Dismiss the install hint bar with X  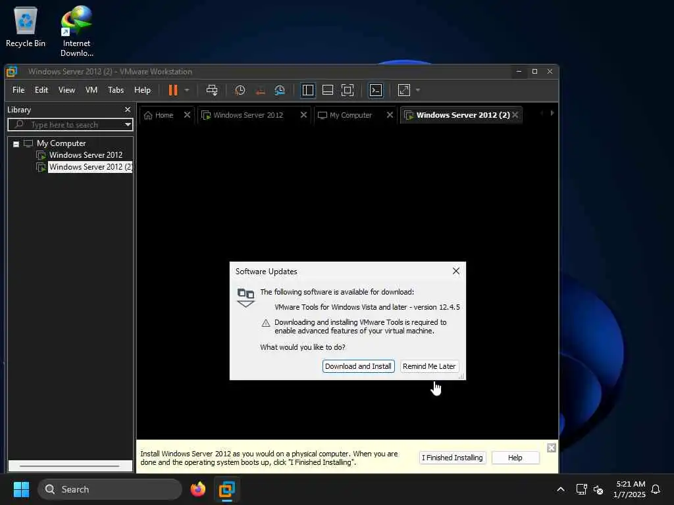point(552,448)
